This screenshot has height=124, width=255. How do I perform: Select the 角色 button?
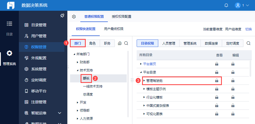tap(92, 43)
